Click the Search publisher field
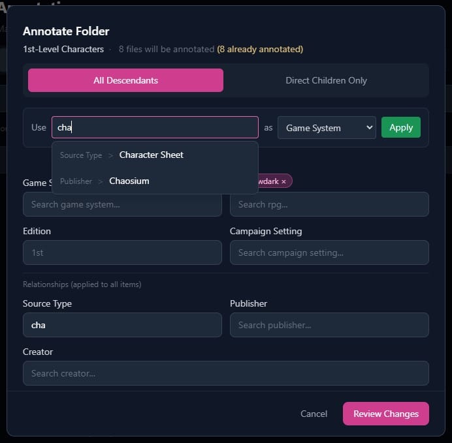 329,325
